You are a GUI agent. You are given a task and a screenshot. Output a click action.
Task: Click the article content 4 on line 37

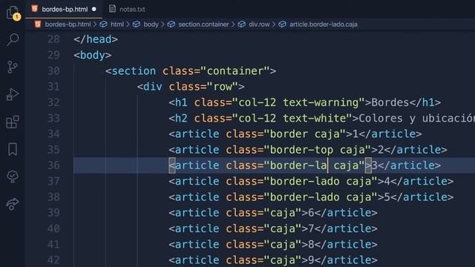pos(387,181)
